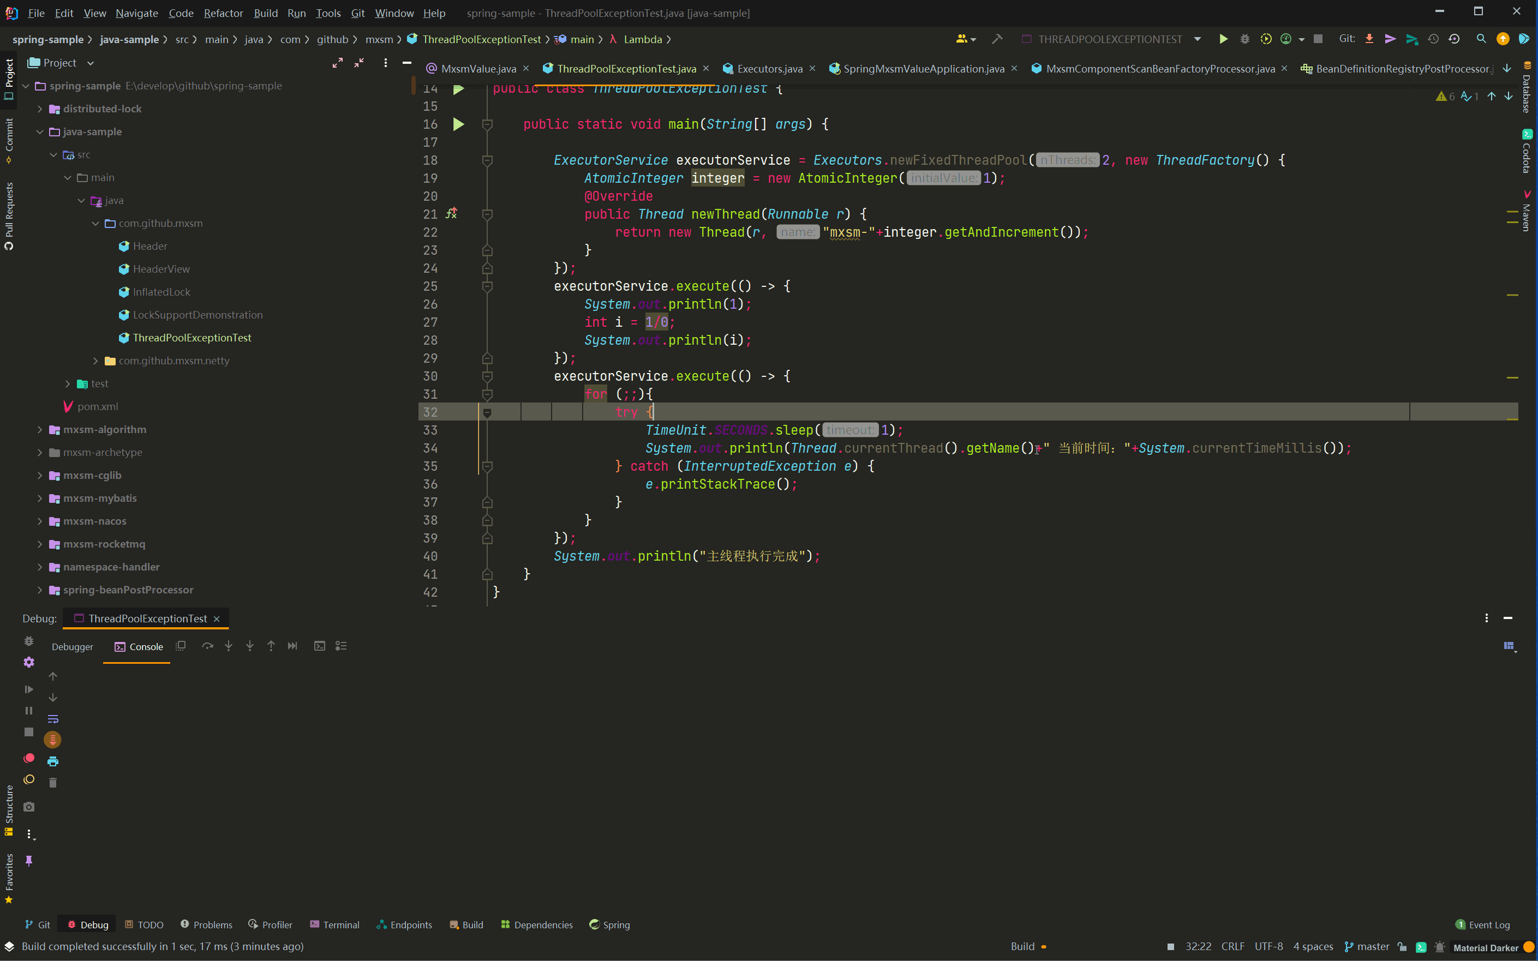1538x961 pixels.
Task: Collapse the java-sample folder in project tree
Action: click(39, 131)
